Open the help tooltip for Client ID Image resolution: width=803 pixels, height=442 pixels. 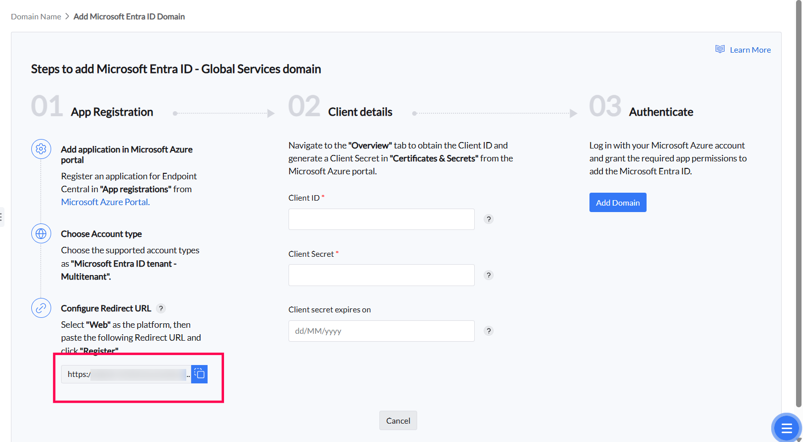pos(489,219)
